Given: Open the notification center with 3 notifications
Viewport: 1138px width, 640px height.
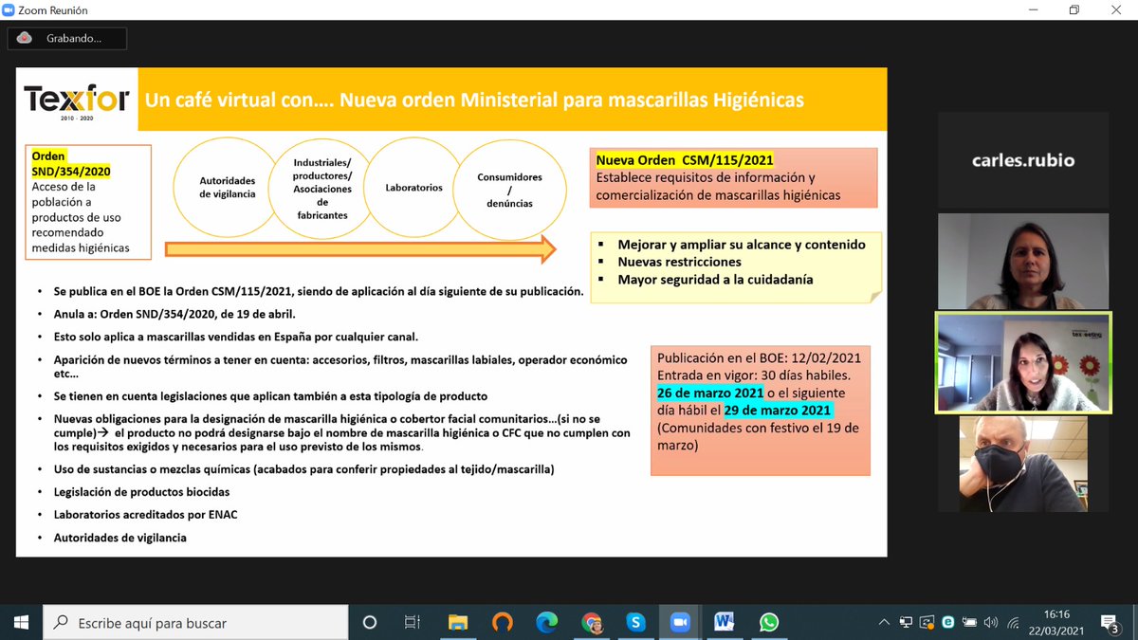Looking at the screenshot, I should (x=1111, y=623).
